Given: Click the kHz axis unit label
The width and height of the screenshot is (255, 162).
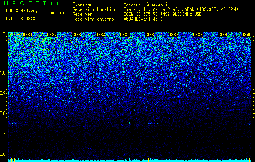Looking at the screenshot, I should (x=4, y=33).
